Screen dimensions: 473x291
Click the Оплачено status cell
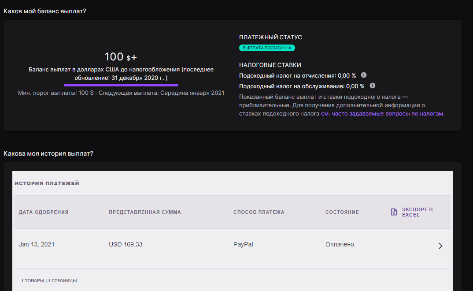[x=340, y=244]
